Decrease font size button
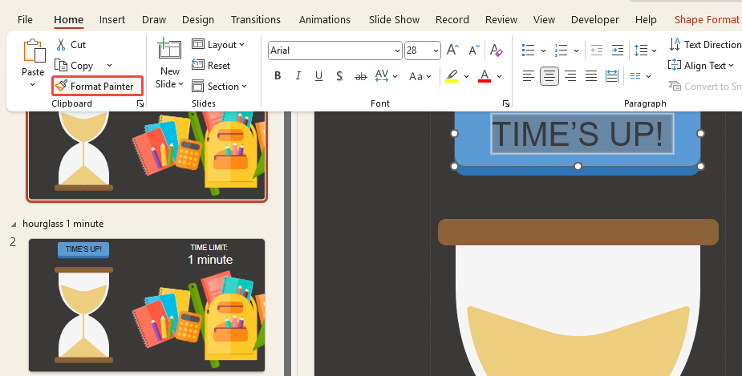 click(x=474, y=51)
